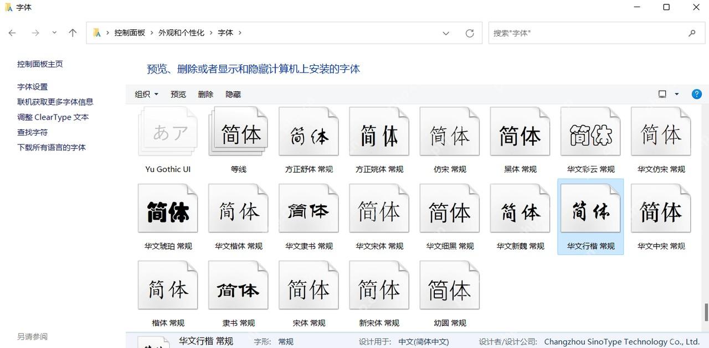Open 控制面板主页 link
This screenshot has height=348, width=709.
40,64
